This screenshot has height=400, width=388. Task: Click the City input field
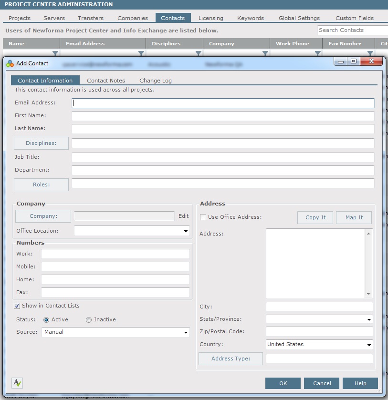319,307
